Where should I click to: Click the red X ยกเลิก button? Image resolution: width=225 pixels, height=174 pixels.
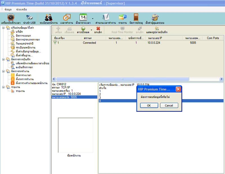pyautogui.click(x=98, y=30)
